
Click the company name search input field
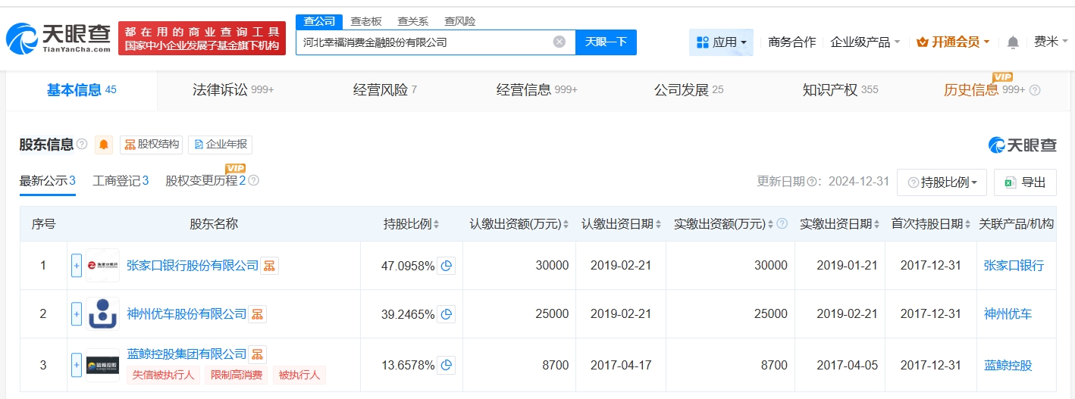(x=425, y=42)
